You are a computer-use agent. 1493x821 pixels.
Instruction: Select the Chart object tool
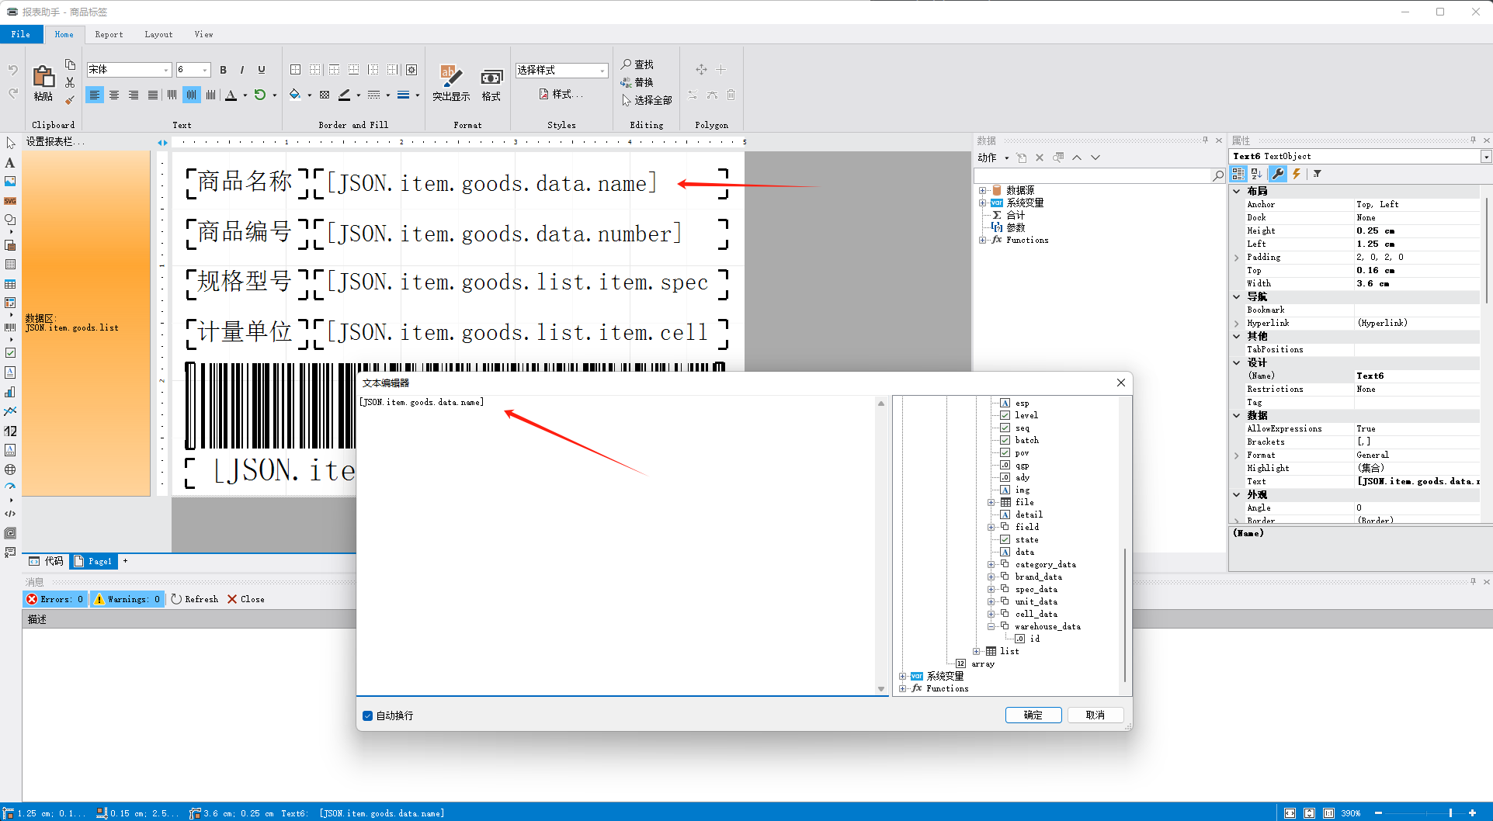click(10, 392)
